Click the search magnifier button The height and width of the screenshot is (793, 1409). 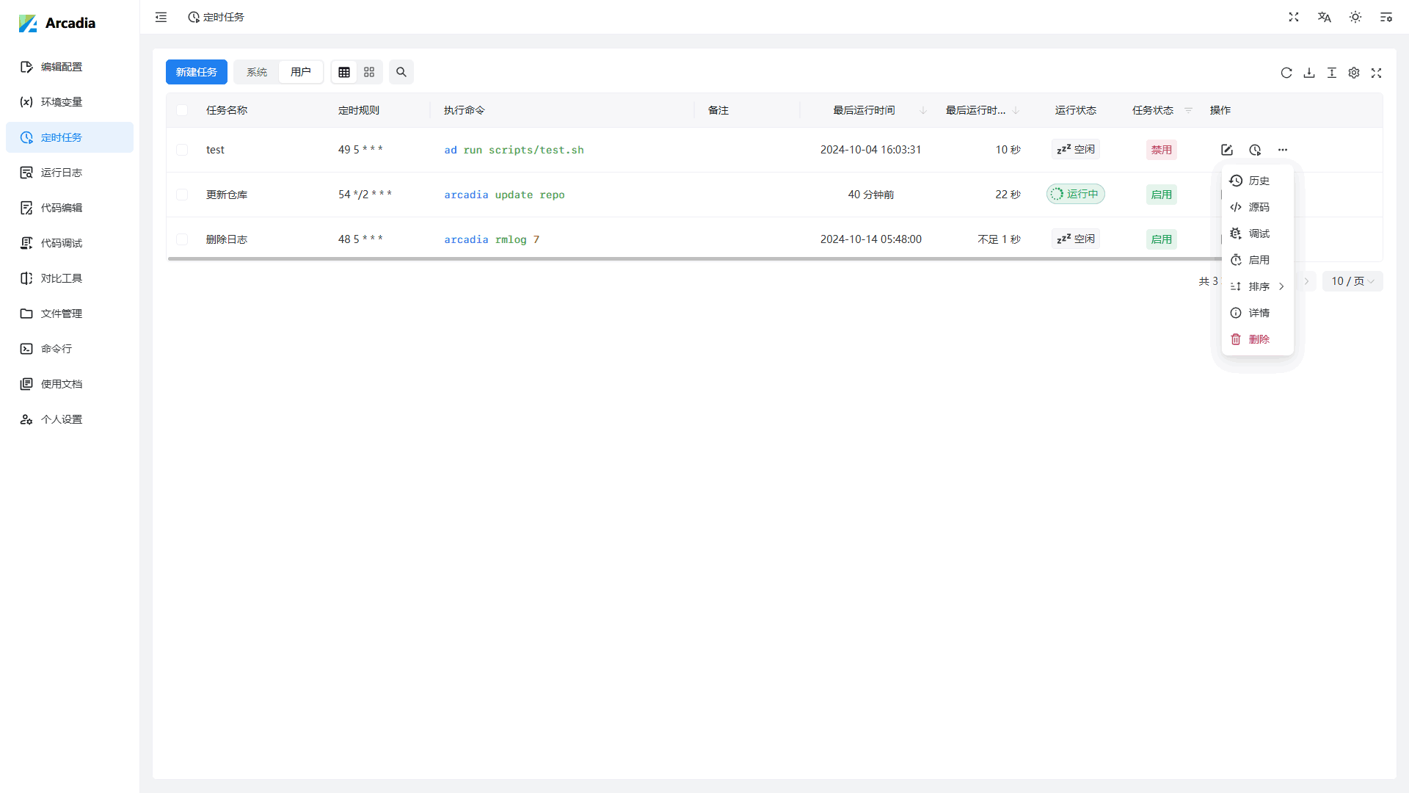click(x=401, y=72)
